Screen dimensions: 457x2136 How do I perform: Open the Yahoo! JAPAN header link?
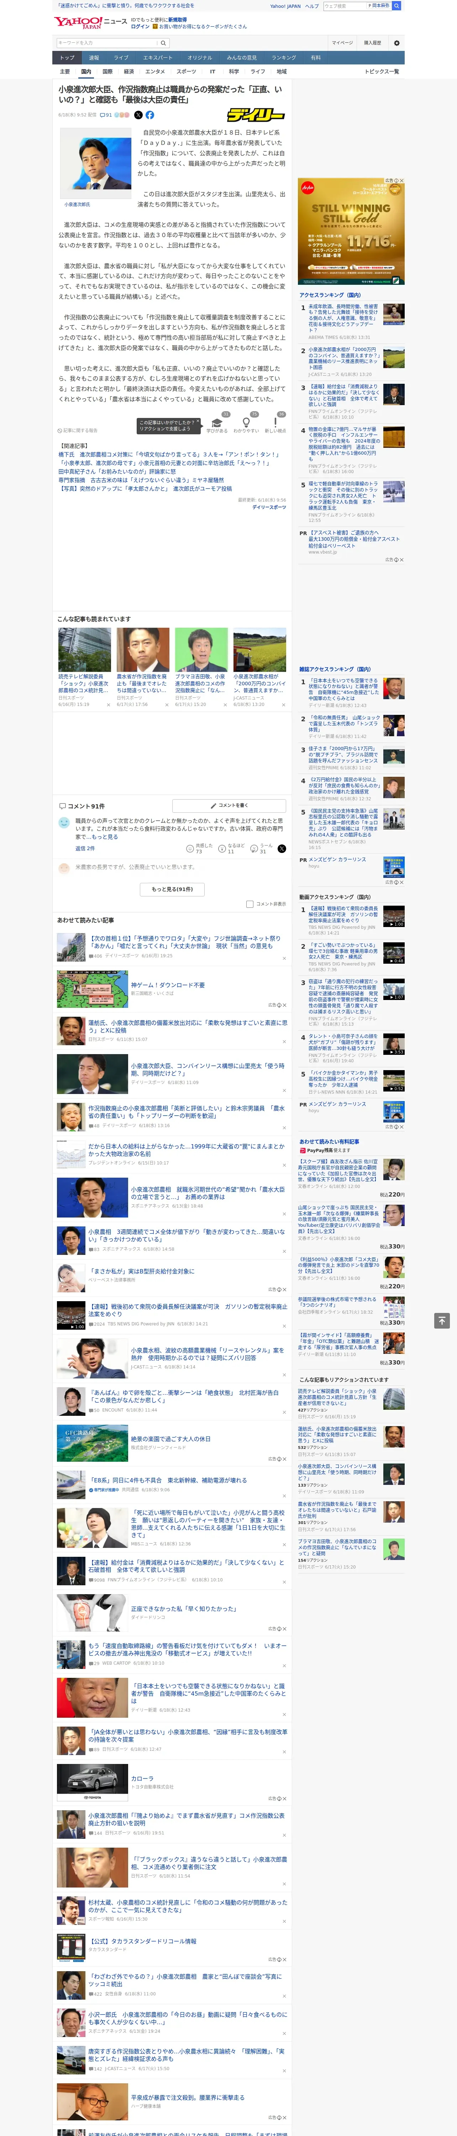click(x=285, y=6)
